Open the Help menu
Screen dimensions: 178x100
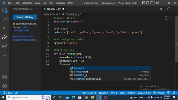[x=71, y=3]
